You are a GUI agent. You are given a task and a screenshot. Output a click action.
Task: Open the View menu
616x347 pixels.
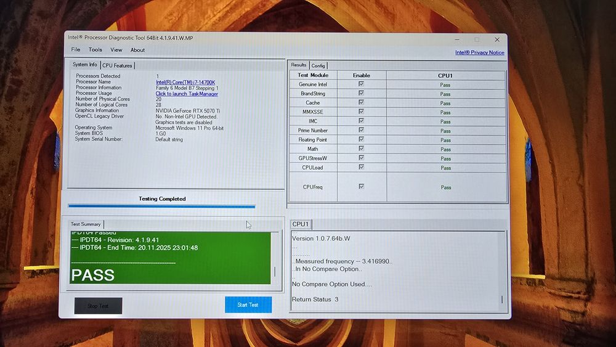(x=116, y=50)
